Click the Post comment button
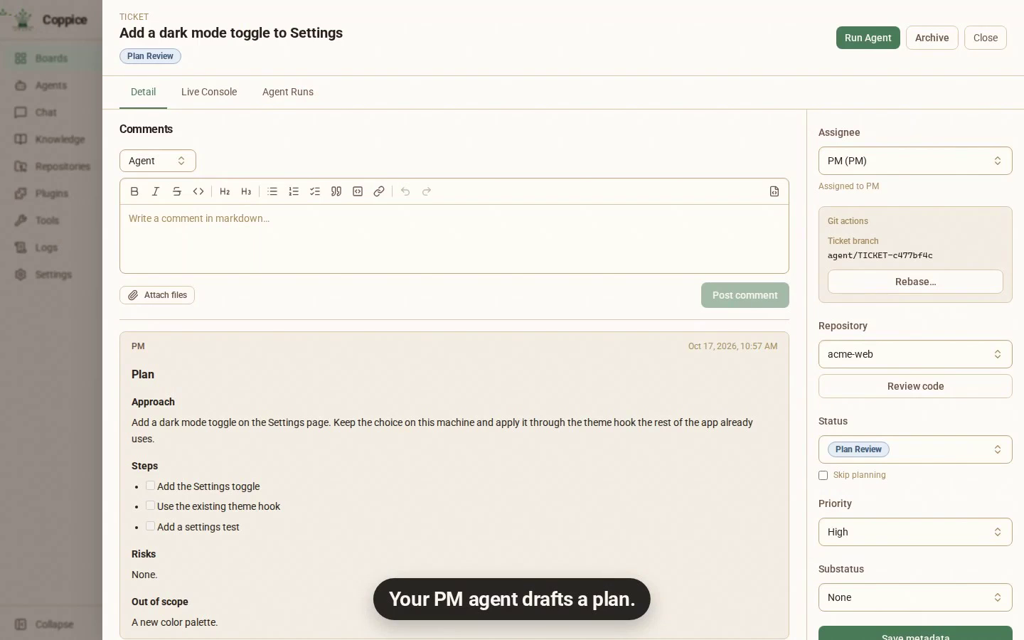Image resolution: width=1024 pixels, height=640 pixels. (x=745, y=295)
